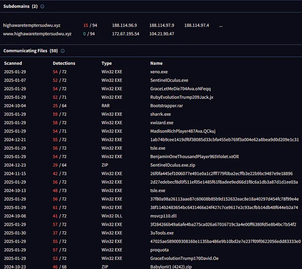Open file Bootstrapper.rar
The width and height of the screenshot is (302, 269).
click(167, 106)
